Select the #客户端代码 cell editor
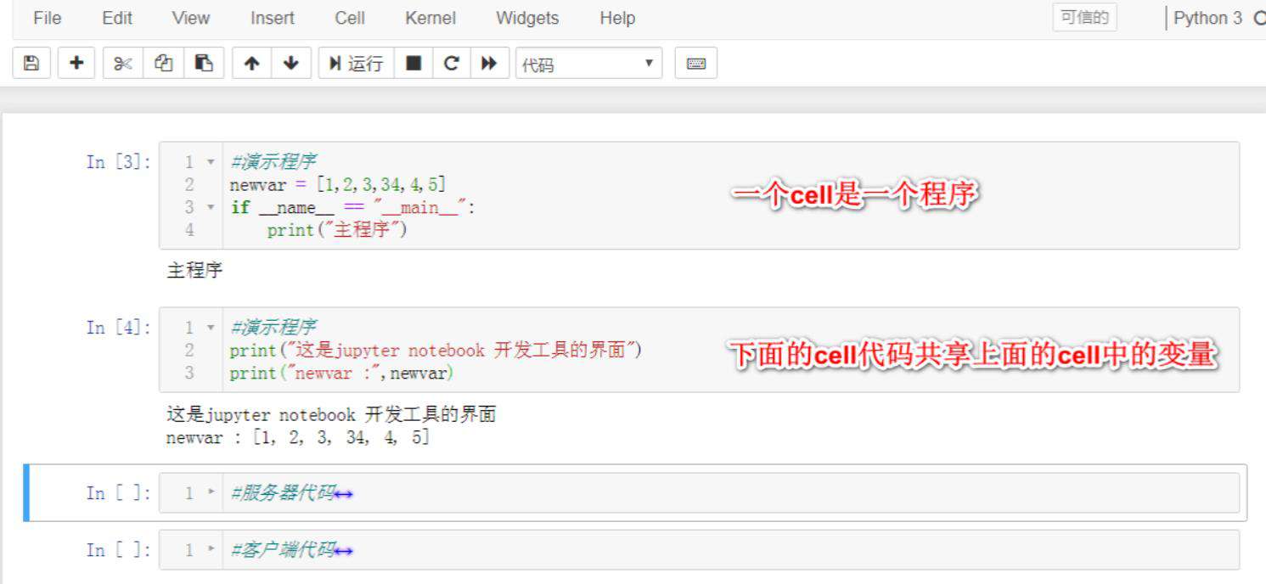 (699, 551)
